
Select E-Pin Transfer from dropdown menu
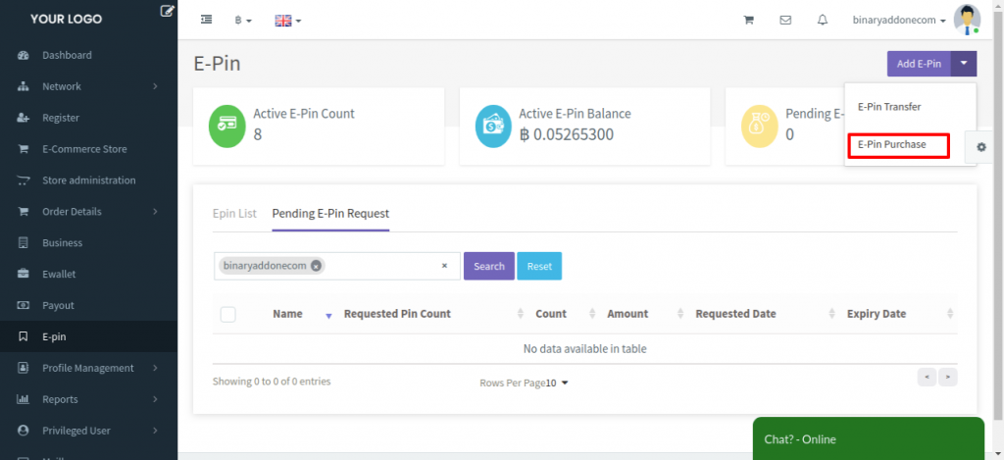tap(889, 107)
